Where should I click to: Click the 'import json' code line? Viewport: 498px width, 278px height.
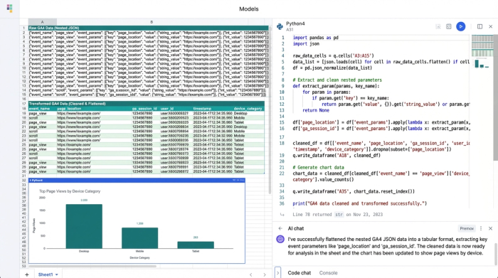coord(306,44)
